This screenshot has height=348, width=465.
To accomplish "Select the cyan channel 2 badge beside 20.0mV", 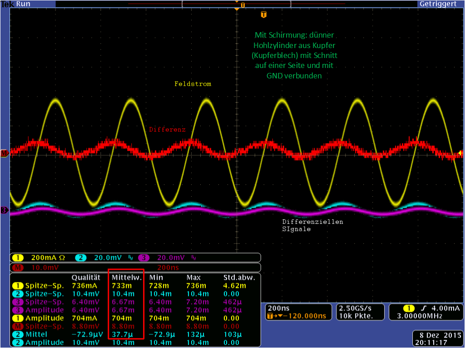I will point(81,258).
